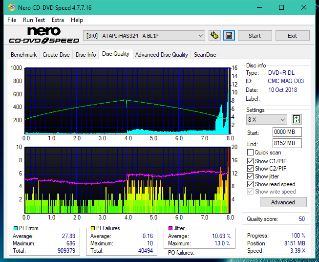Enable the Quick scan checkbox
Screen dimensions: 319x262
[250, 153]
